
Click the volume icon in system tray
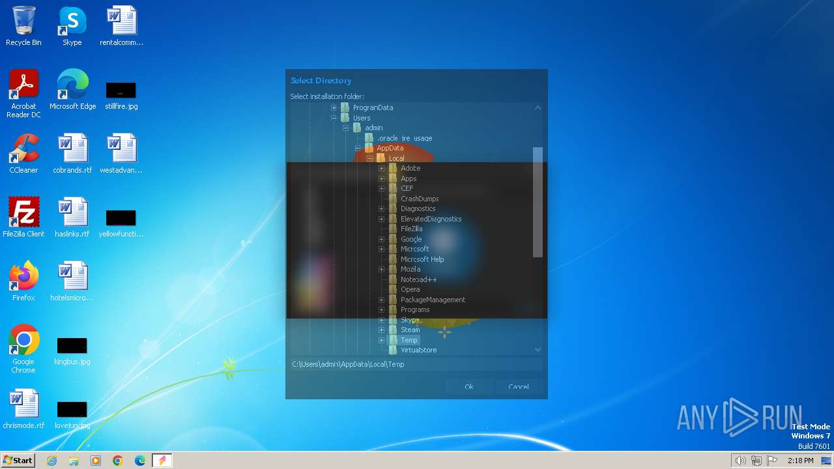click(740, 461)
